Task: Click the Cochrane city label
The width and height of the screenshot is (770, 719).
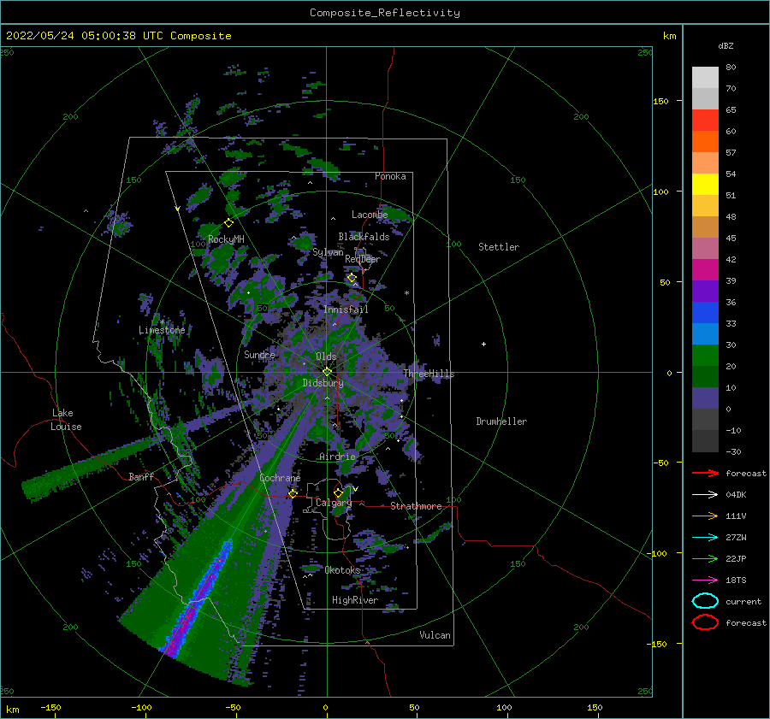Action: pos(280,478)
